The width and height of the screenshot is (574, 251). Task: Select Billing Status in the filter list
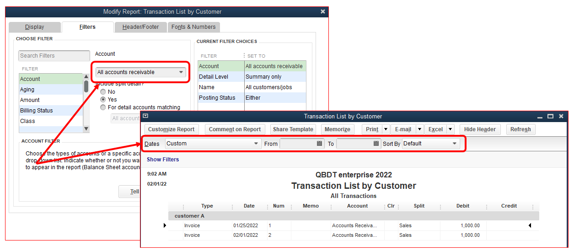tap(51, 111)
